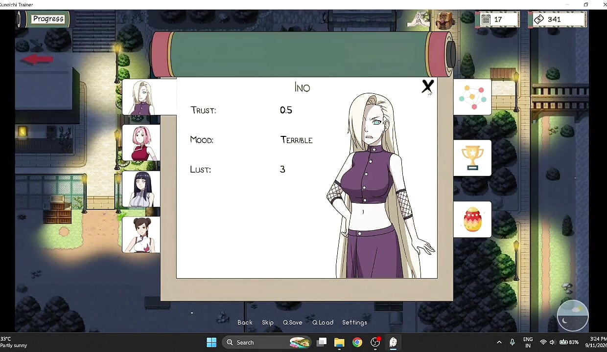Click the Lust value 3

[x=282, y=169]
